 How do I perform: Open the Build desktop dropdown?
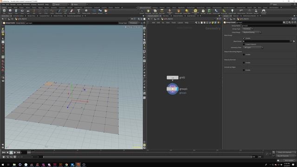point(60,4)
